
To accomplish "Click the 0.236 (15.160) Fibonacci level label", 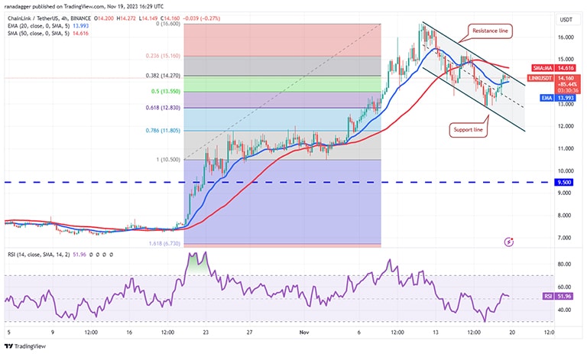I will [x=163, y=56].
